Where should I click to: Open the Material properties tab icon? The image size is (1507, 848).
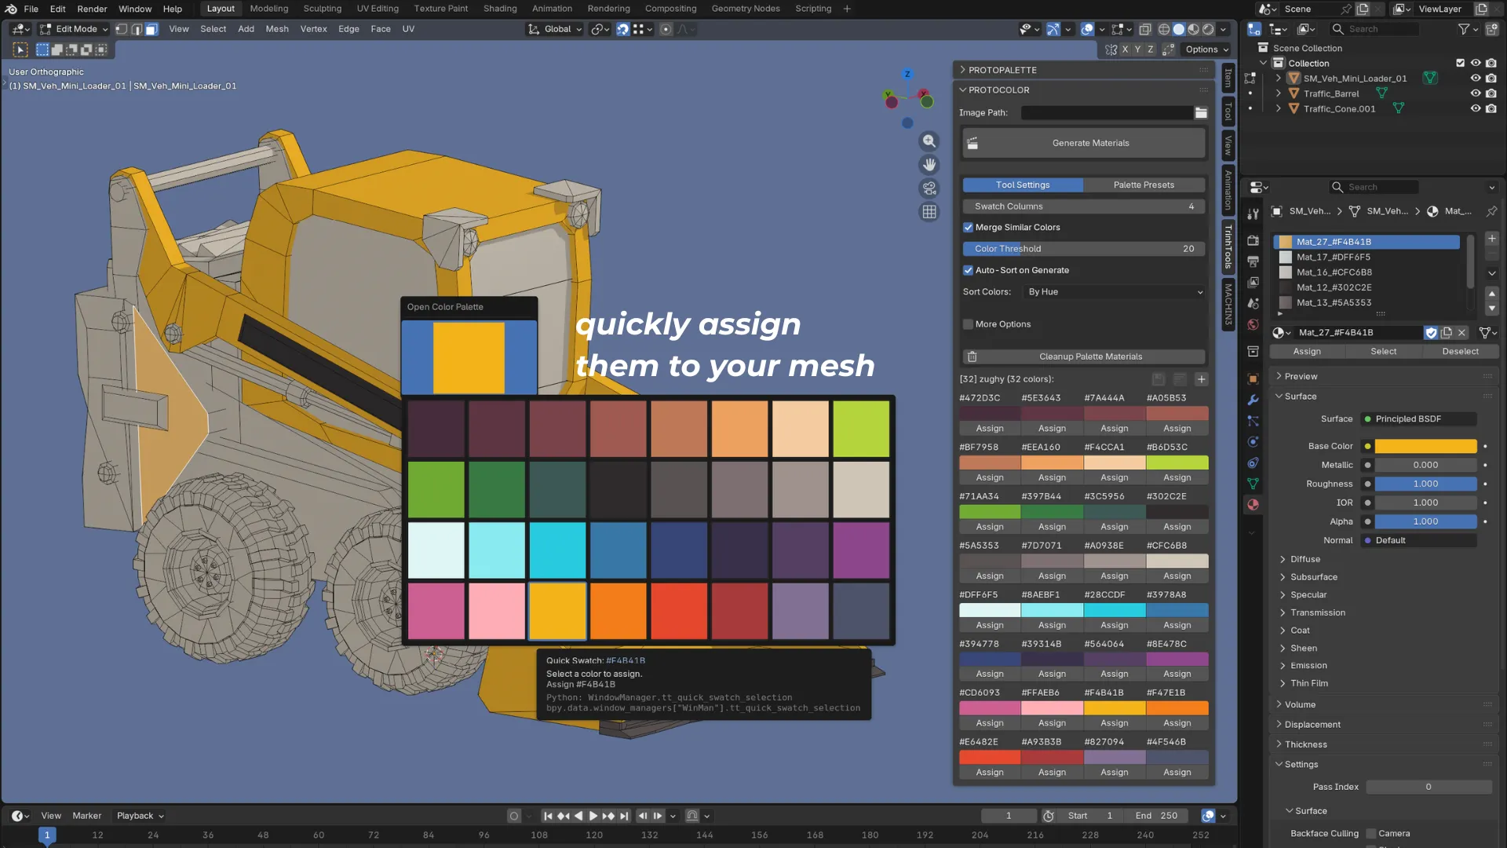(x=1253, y=505)
